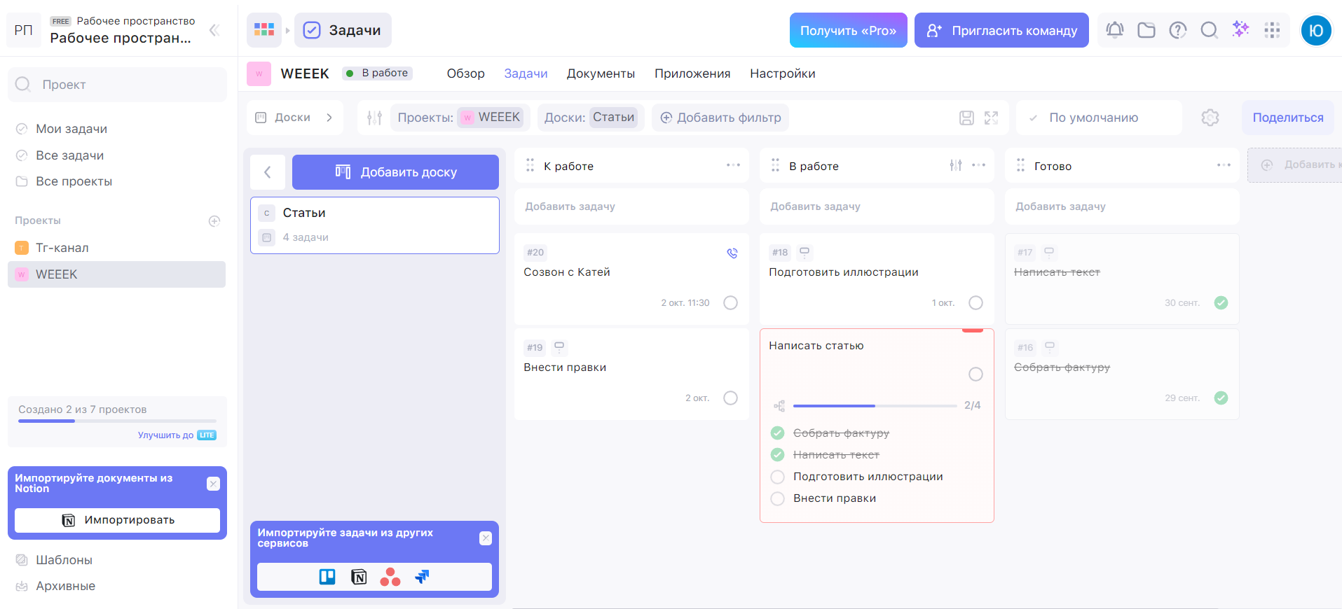Viewport: 1342px width, 609px height.
Task: Open the Рабочее пространство workspace switcher
Action: point(121,30)
